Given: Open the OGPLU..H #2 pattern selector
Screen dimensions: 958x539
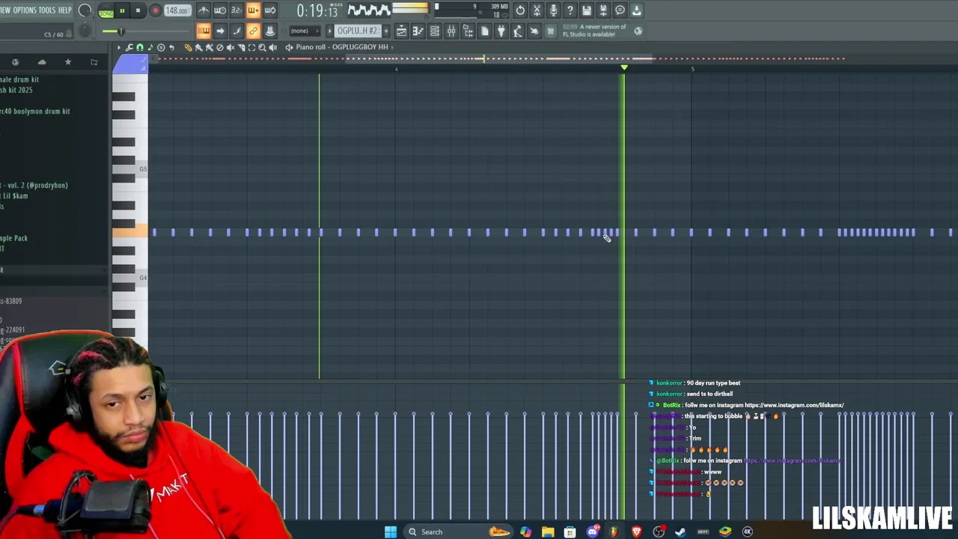Looking at the screenshot, I should [357, 31].
